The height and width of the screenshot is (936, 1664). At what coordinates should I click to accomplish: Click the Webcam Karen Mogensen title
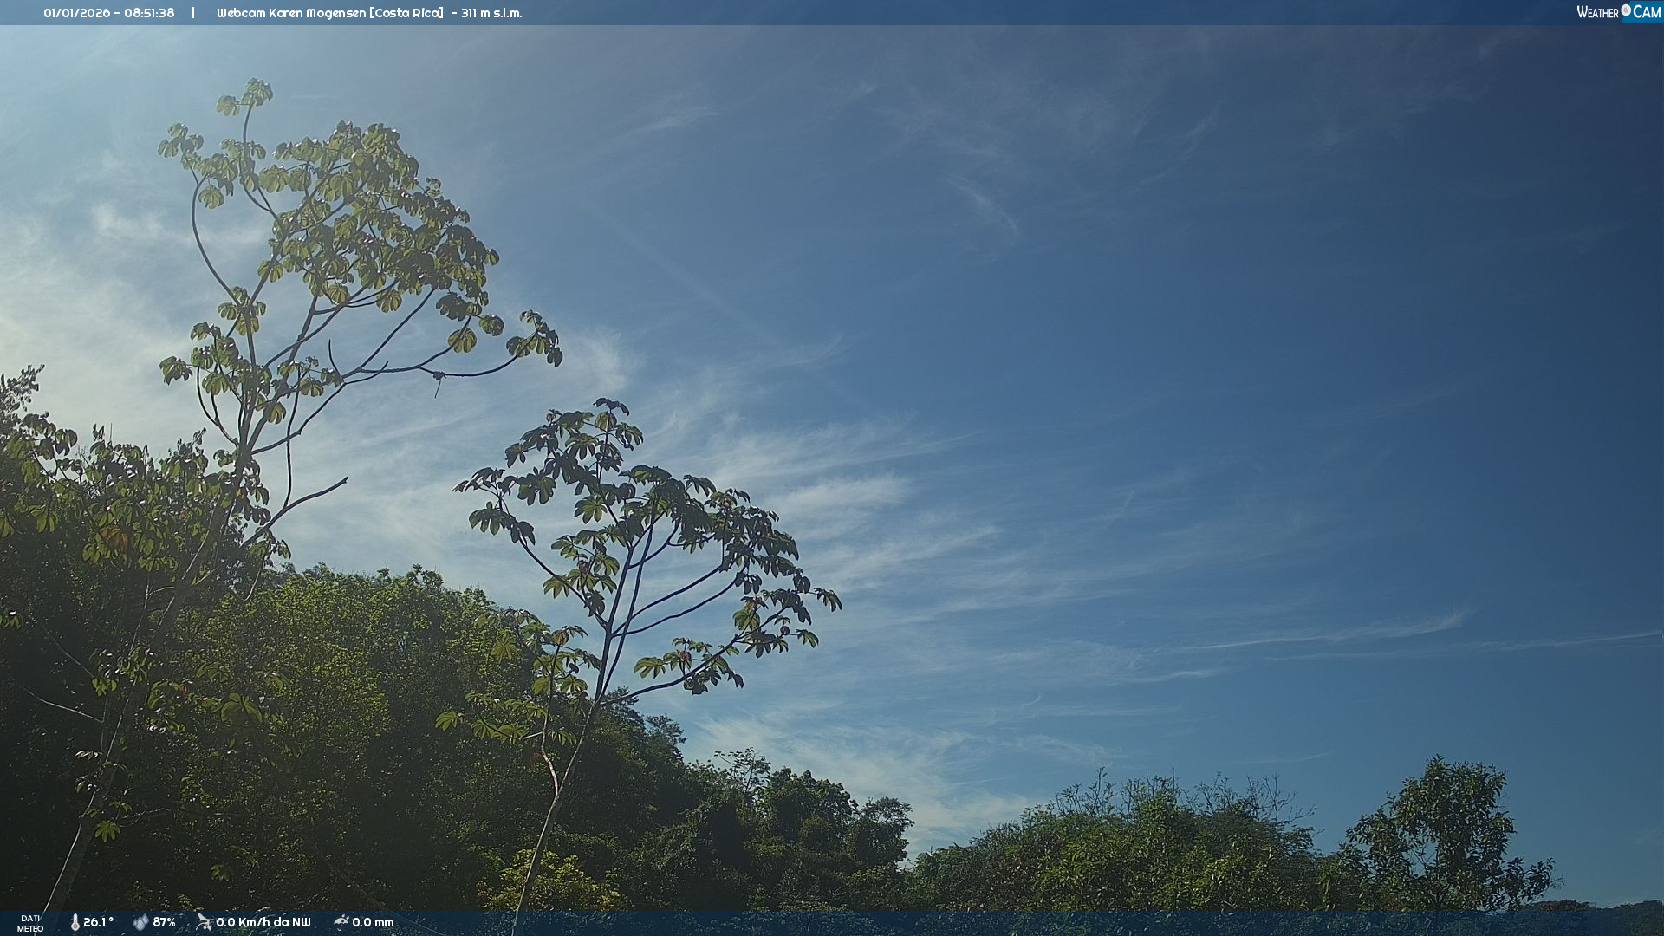(289, 13)
